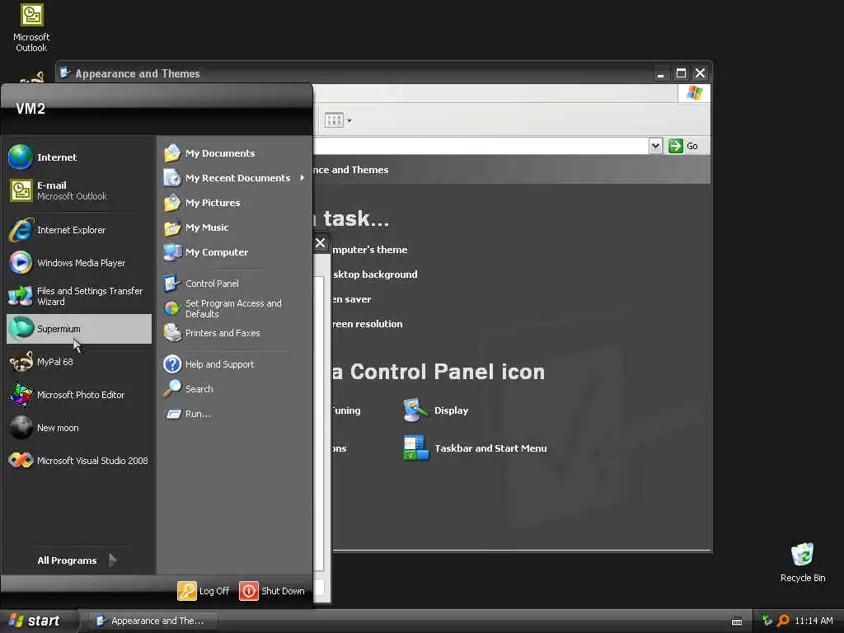The height and width of the screenshot is (633, 844).
Task: Click the screen saver task link
Action: 351,299
